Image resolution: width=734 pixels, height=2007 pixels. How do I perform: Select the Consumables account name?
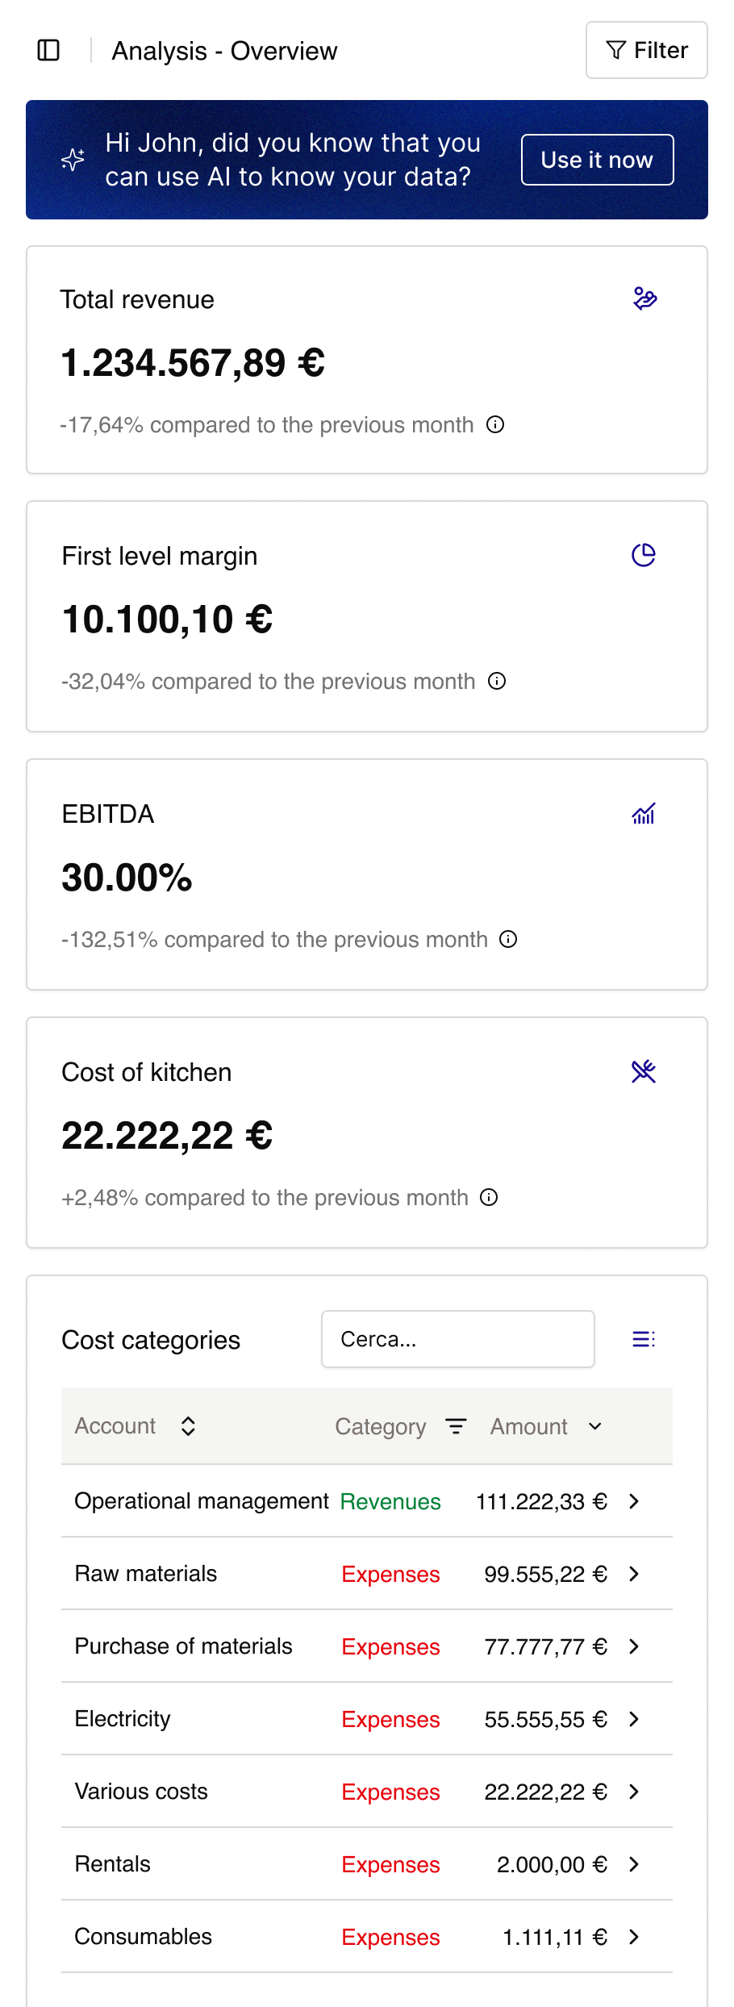pos(144,1936)
